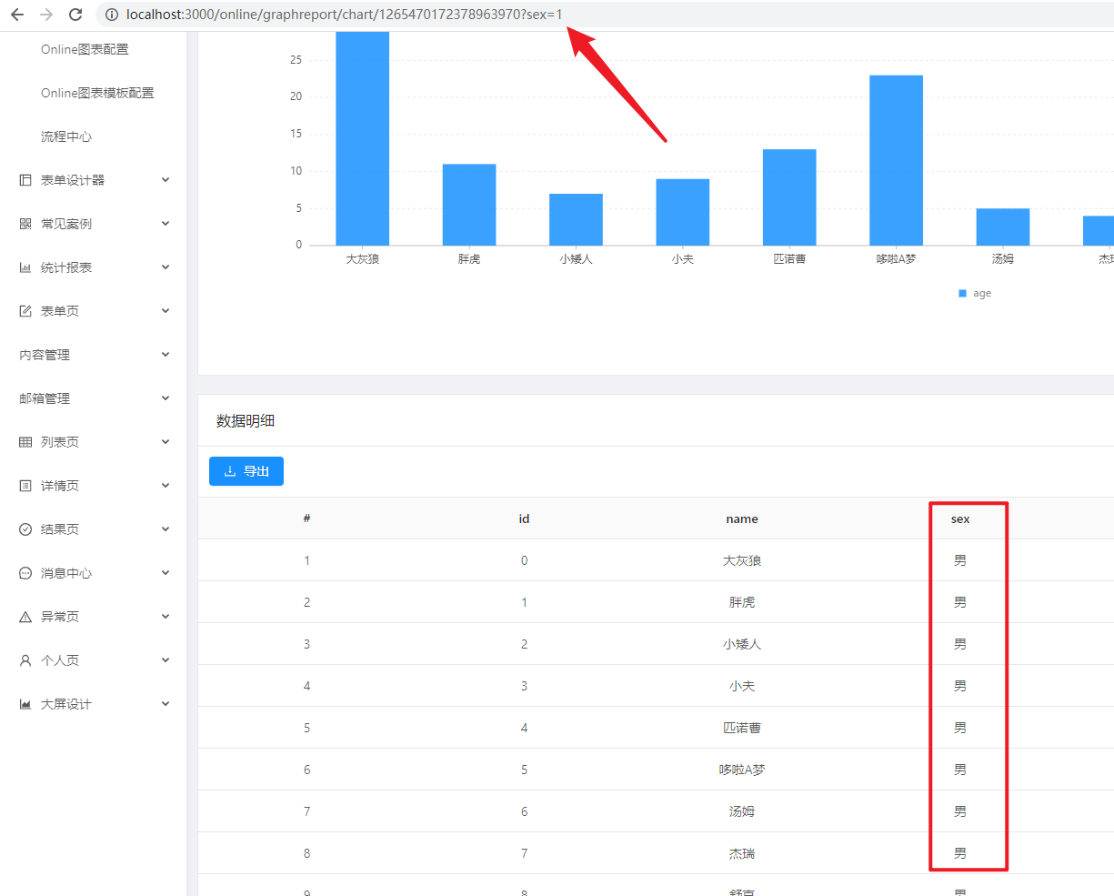Expand the 常见案例 submenu chevron
Image resolution: width=1114 pixels, height=896 pixels.
click(x=166, y=224)
